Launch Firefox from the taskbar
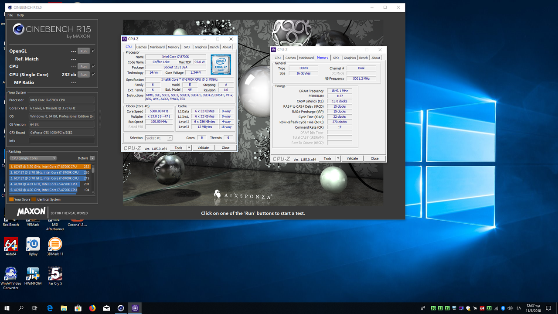The image size is (558, 314). click(92, 308)
